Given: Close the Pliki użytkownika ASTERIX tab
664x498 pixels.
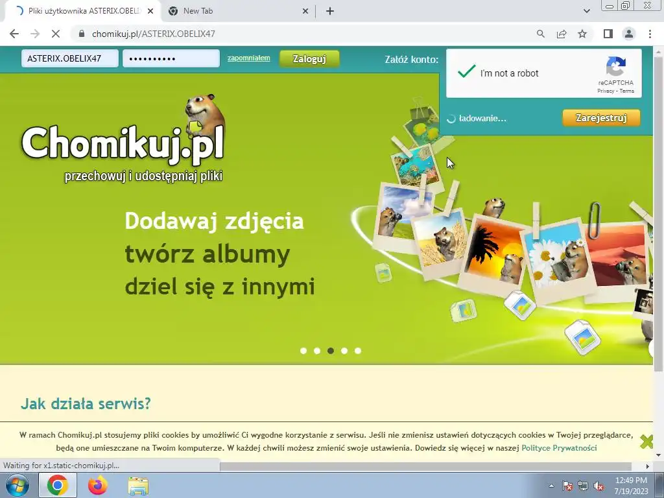Looking at the screenshot, I should pyautogui.click(x=150, y=12).
